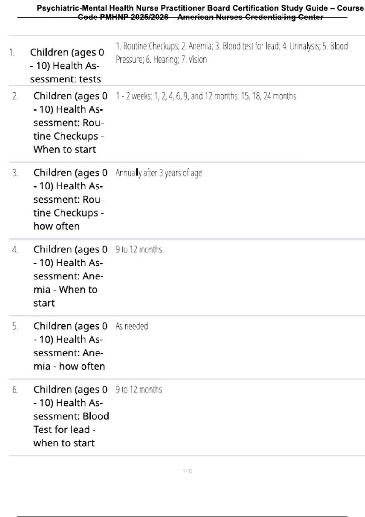Select '9 to 12 months' answer for Anemia
This screenshot has height=517, width=365.
(139, 250)
